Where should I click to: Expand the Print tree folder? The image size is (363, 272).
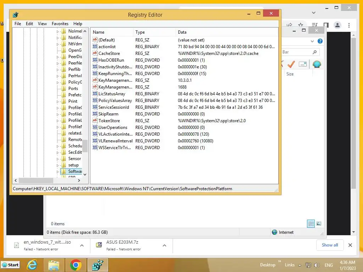click(57, 102)
